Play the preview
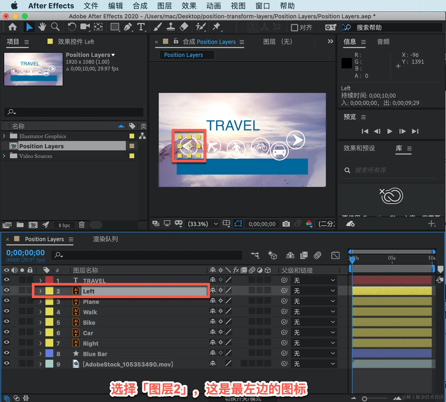 click(390, 131)
